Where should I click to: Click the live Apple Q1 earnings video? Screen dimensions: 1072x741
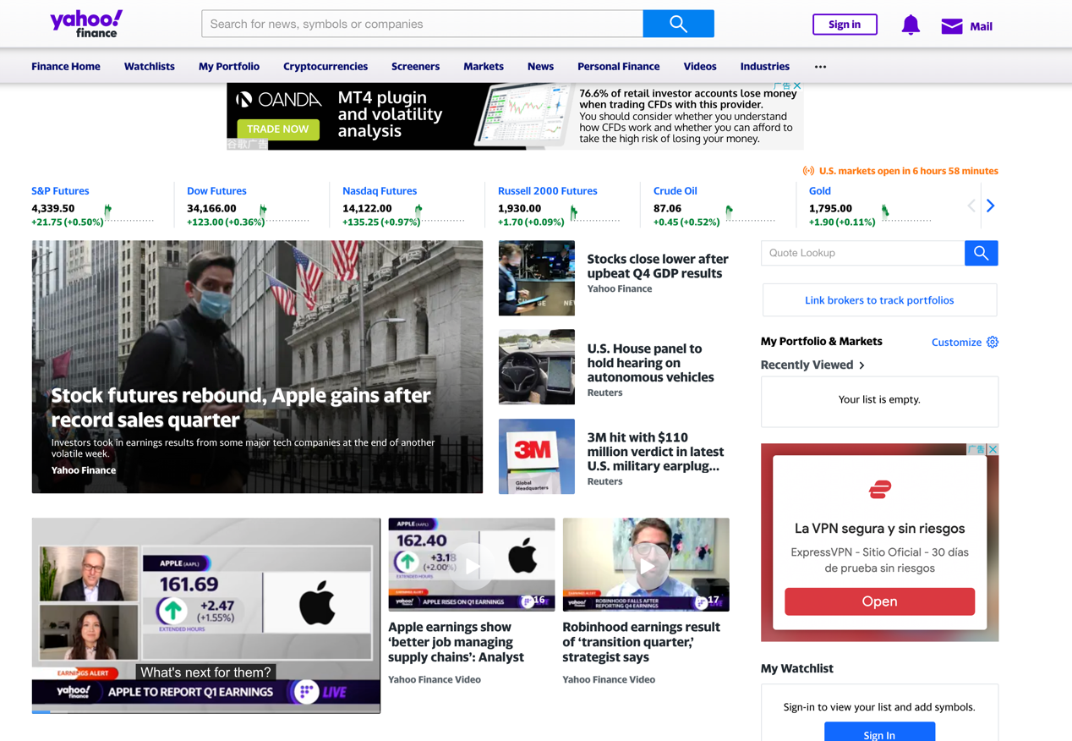tap(206, 615)
